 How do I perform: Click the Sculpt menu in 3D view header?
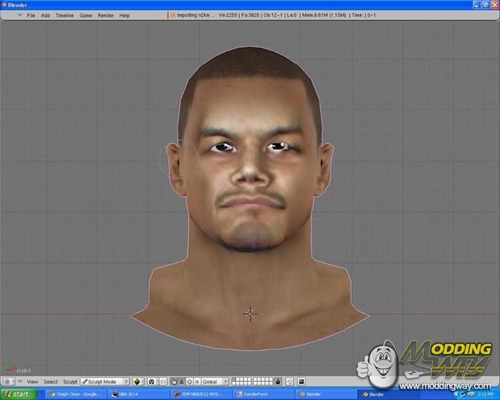click(x=70, y=382)
